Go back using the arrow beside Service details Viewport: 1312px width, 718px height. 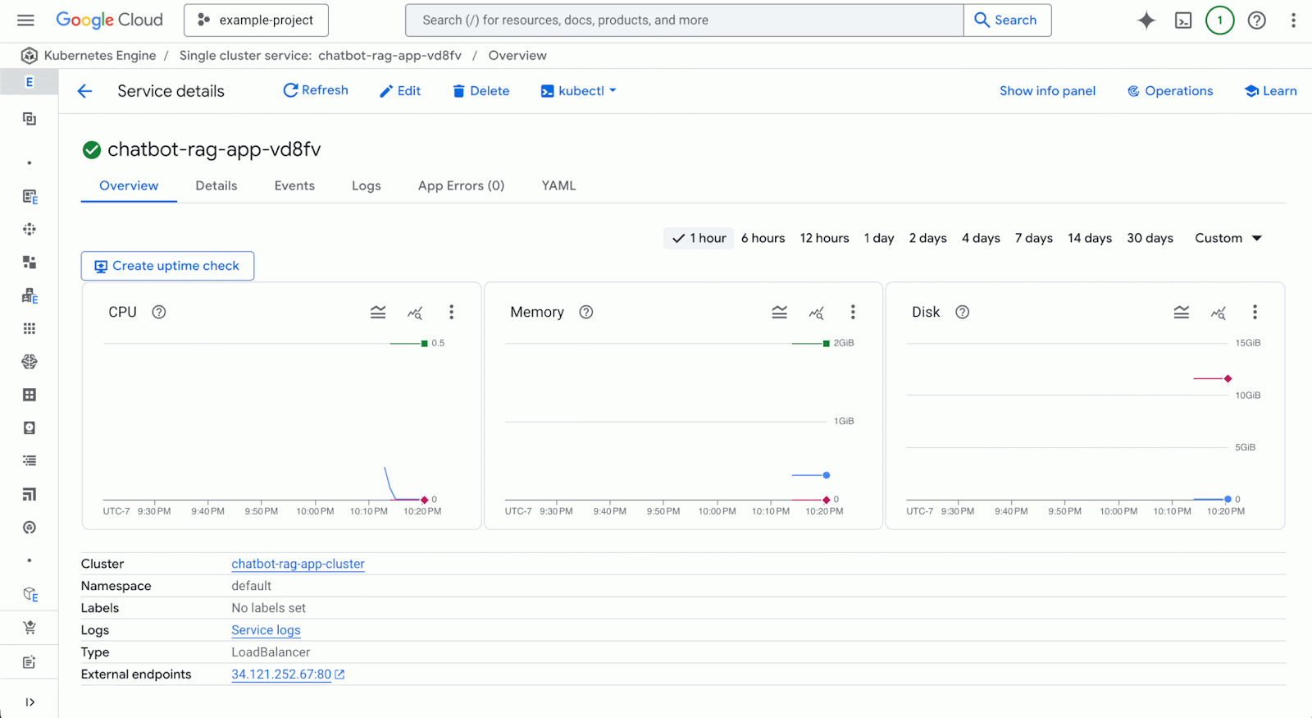[x=84, y=91]
